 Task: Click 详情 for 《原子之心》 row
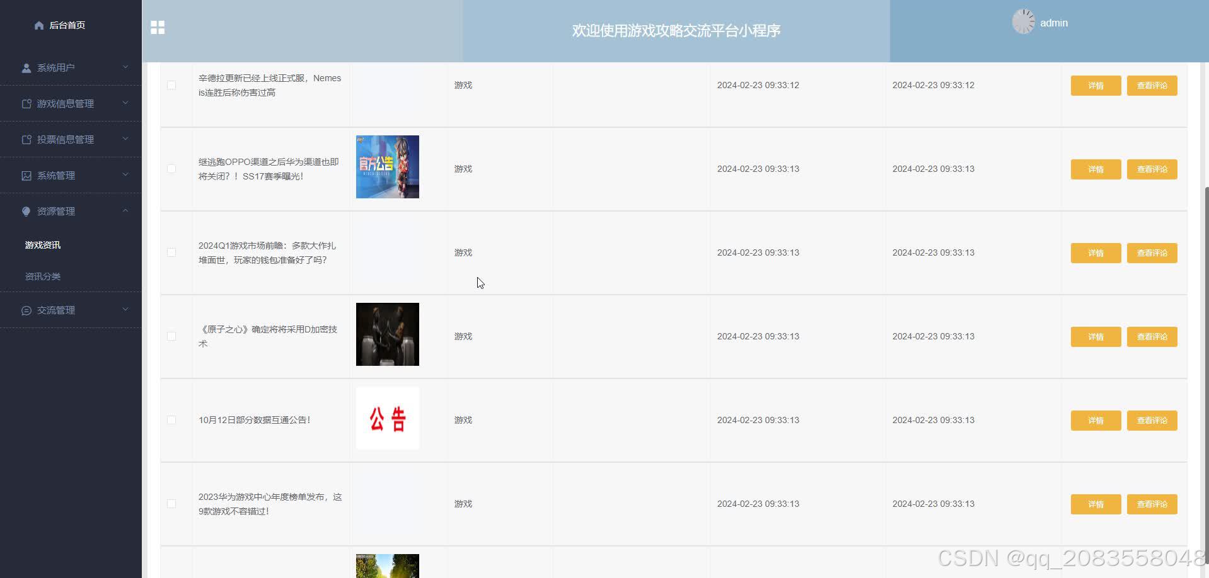(x=1096, y=337)
